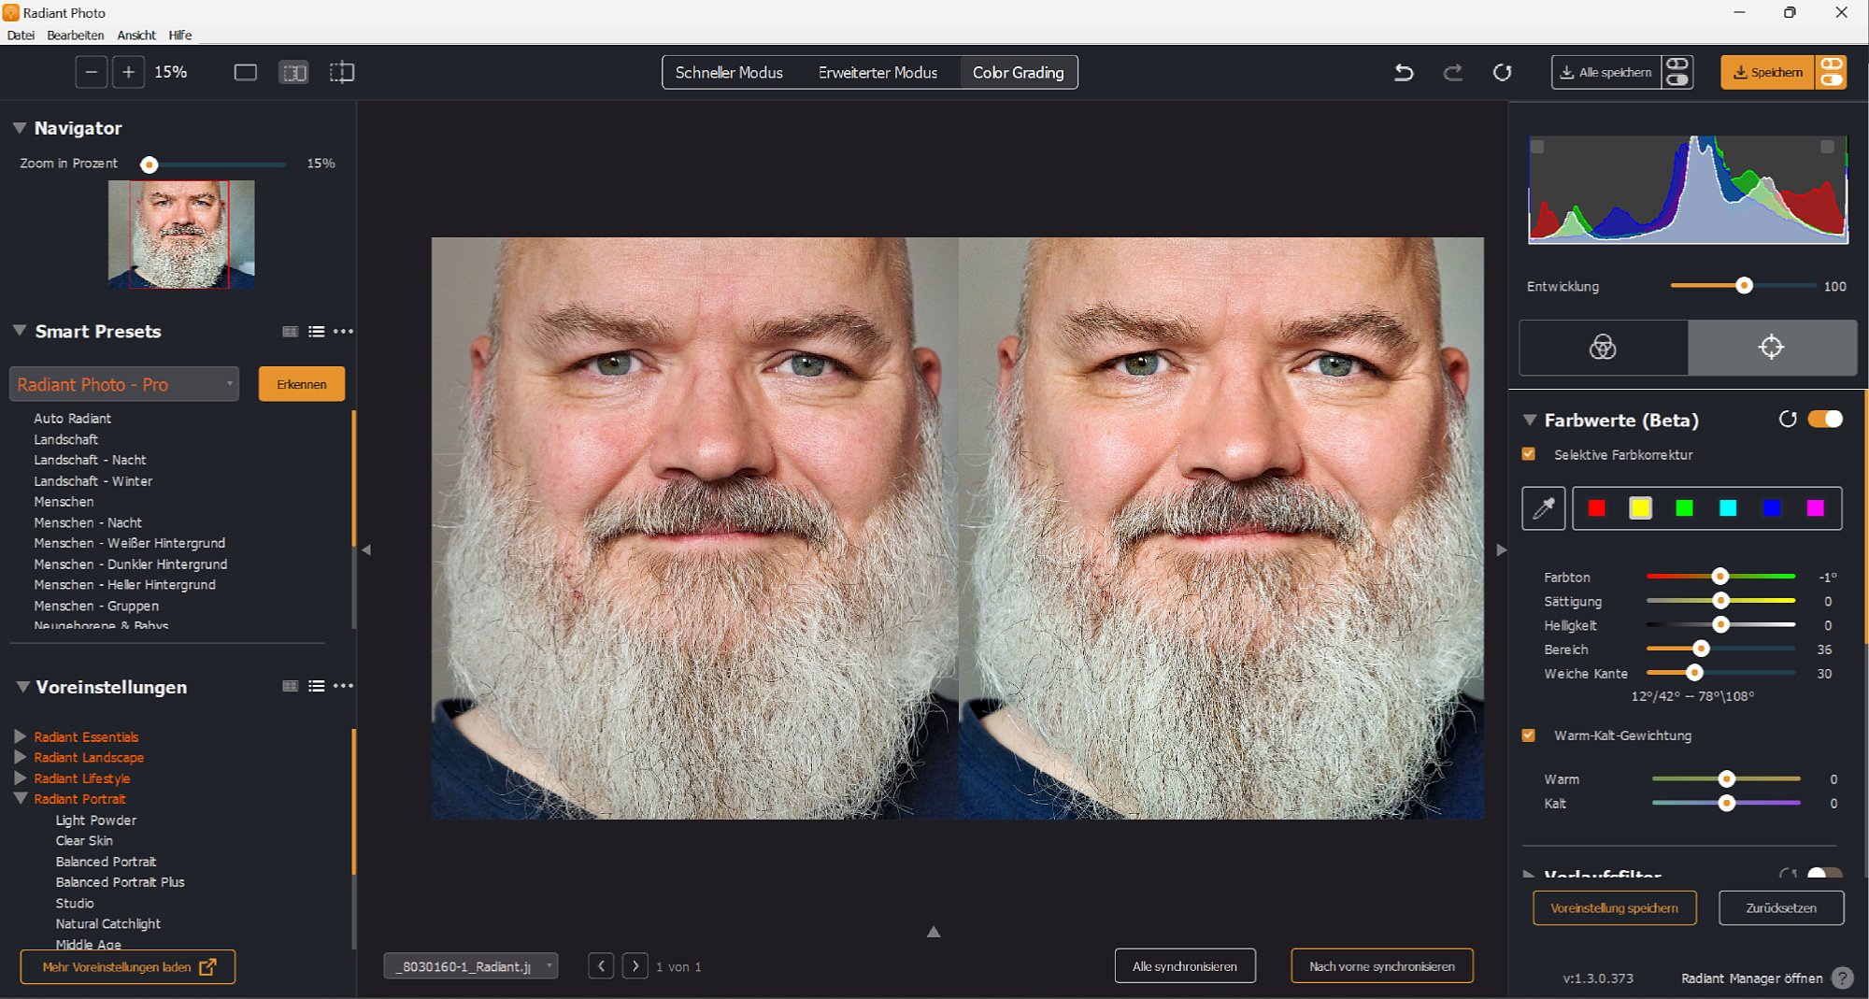1869x999 pixels.
Task: Collapse the Voreinstellungen panel
Action: click(21, 687)
